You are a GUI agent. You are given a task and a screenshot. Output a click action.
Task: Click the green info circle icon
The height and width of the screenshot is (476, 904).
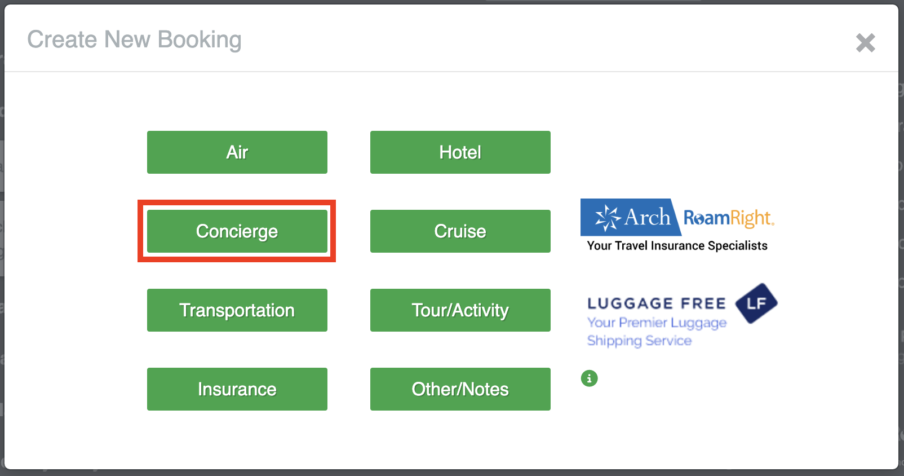click(x=589, y=378)
